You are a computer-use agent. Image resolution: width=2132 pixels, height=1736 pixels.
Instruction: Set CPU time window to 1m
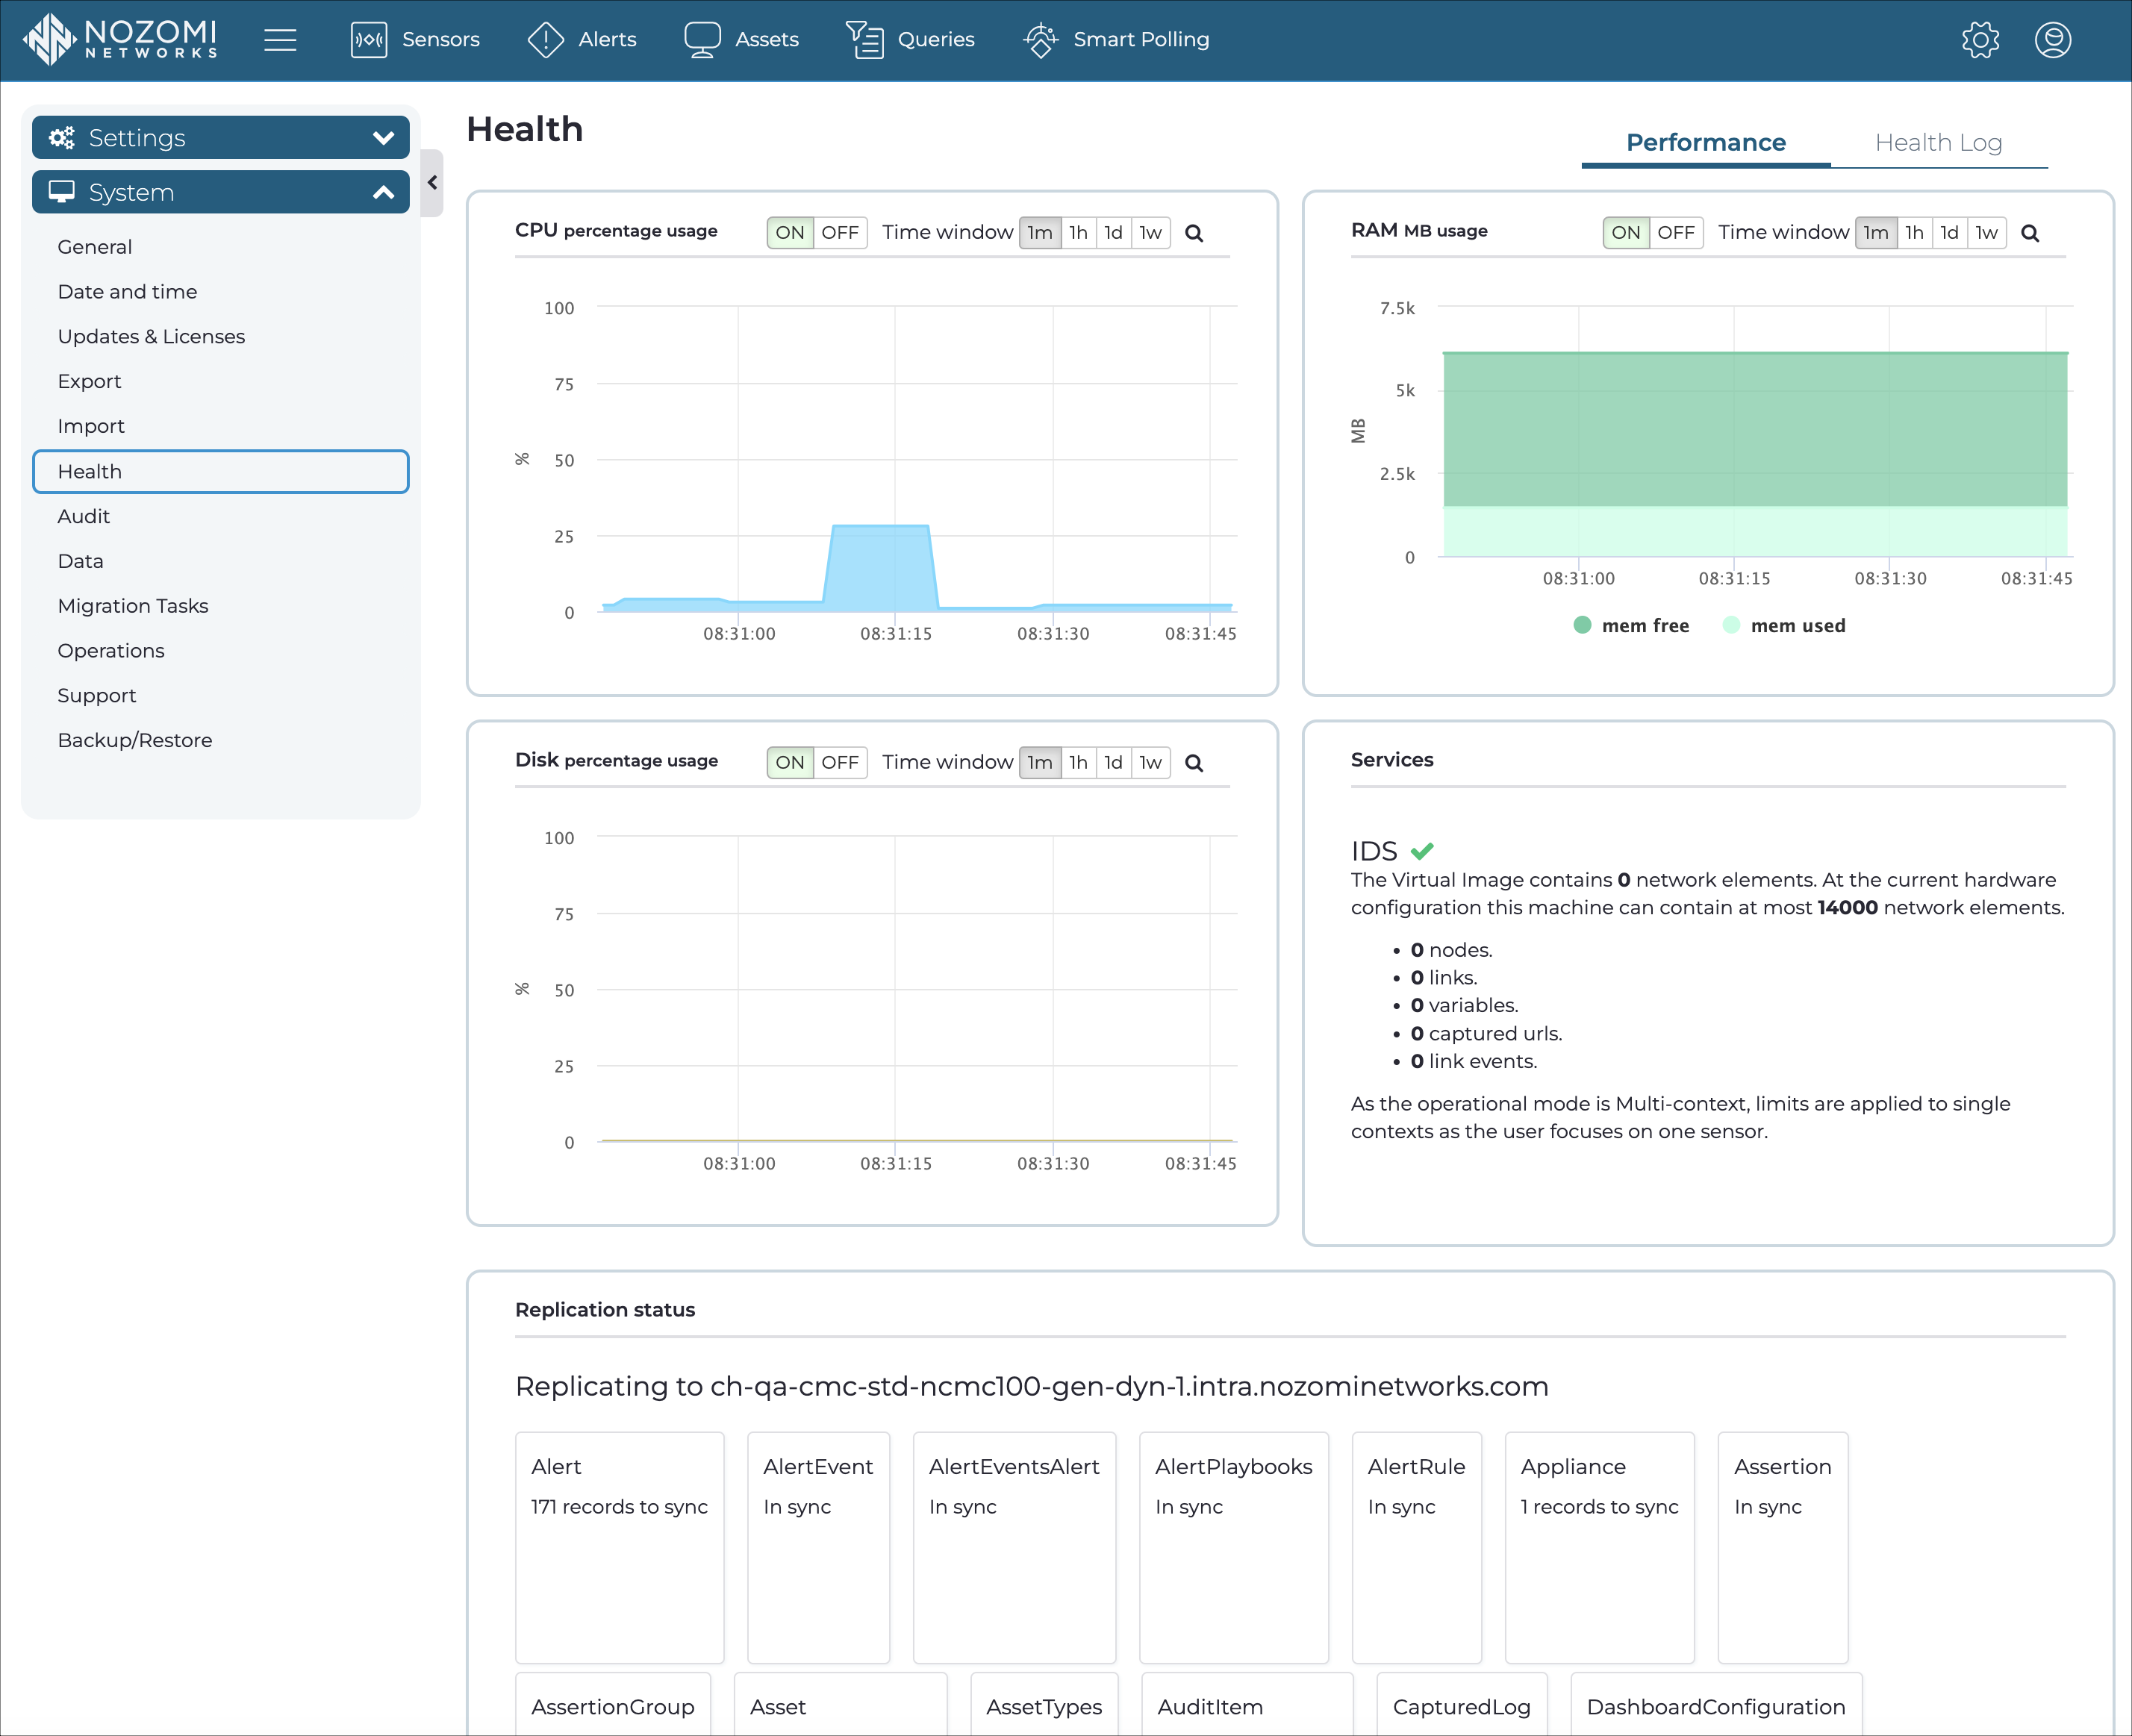coord(1040,233)
